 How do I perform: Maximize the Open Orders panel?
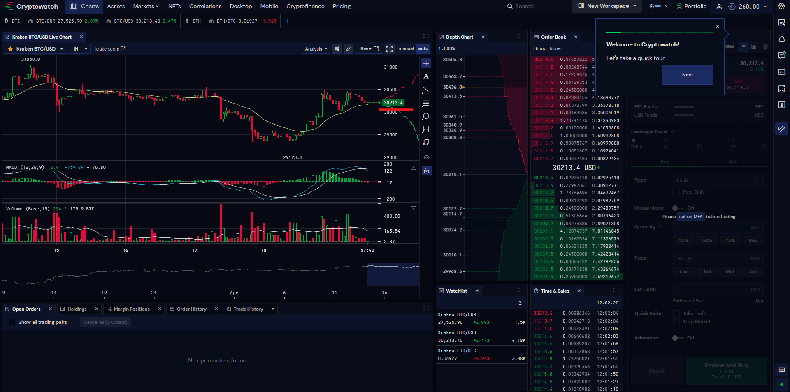[426, 308]
